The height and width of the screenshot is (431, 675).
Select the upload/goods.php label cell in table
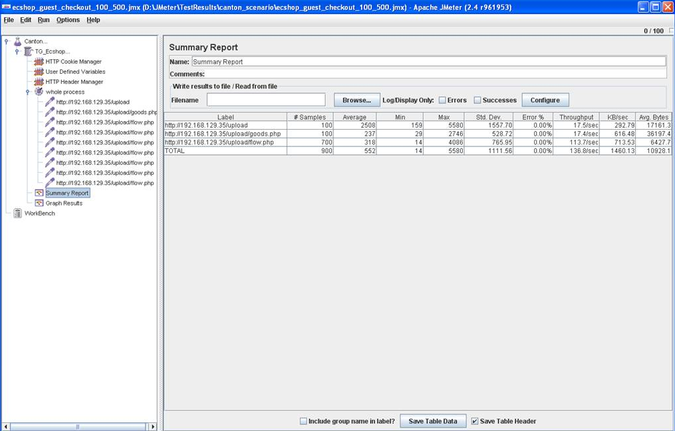coord(225,134)
